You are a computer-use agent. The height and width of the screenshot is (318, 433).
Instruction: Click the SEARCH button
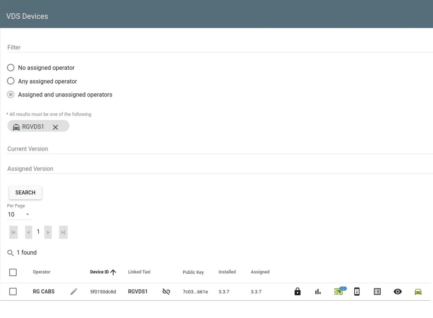point(25,193)
